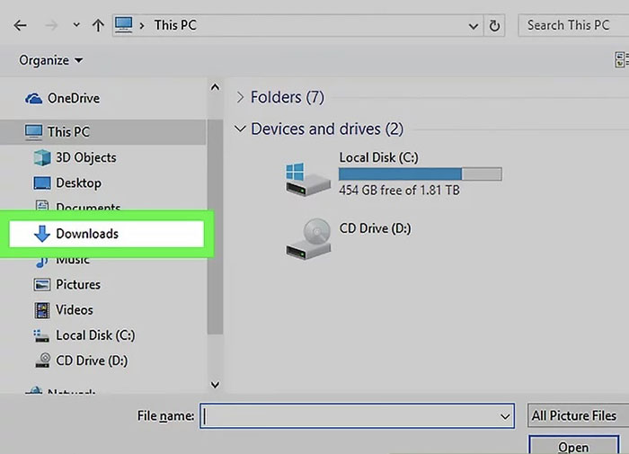The width and height of the screenshot is (629, 454).
Task: Select Local Disk (C:) drive icon in main pane
Action: click(307, 179)
